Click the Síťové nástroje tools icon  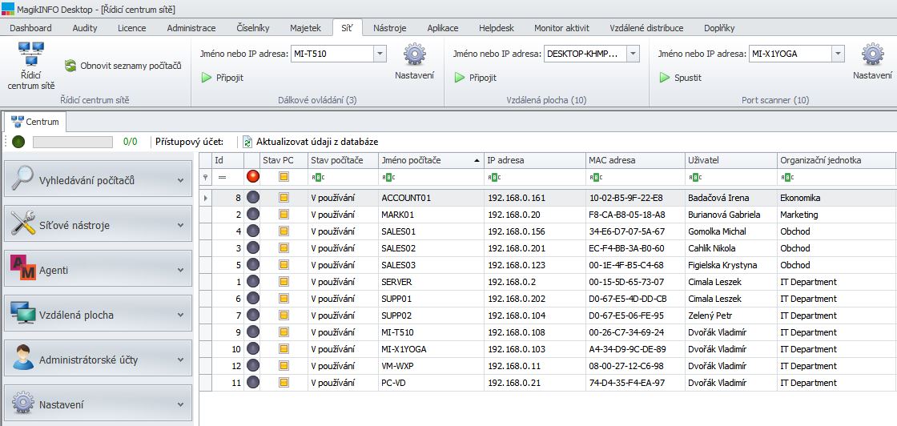click(23, 223)
